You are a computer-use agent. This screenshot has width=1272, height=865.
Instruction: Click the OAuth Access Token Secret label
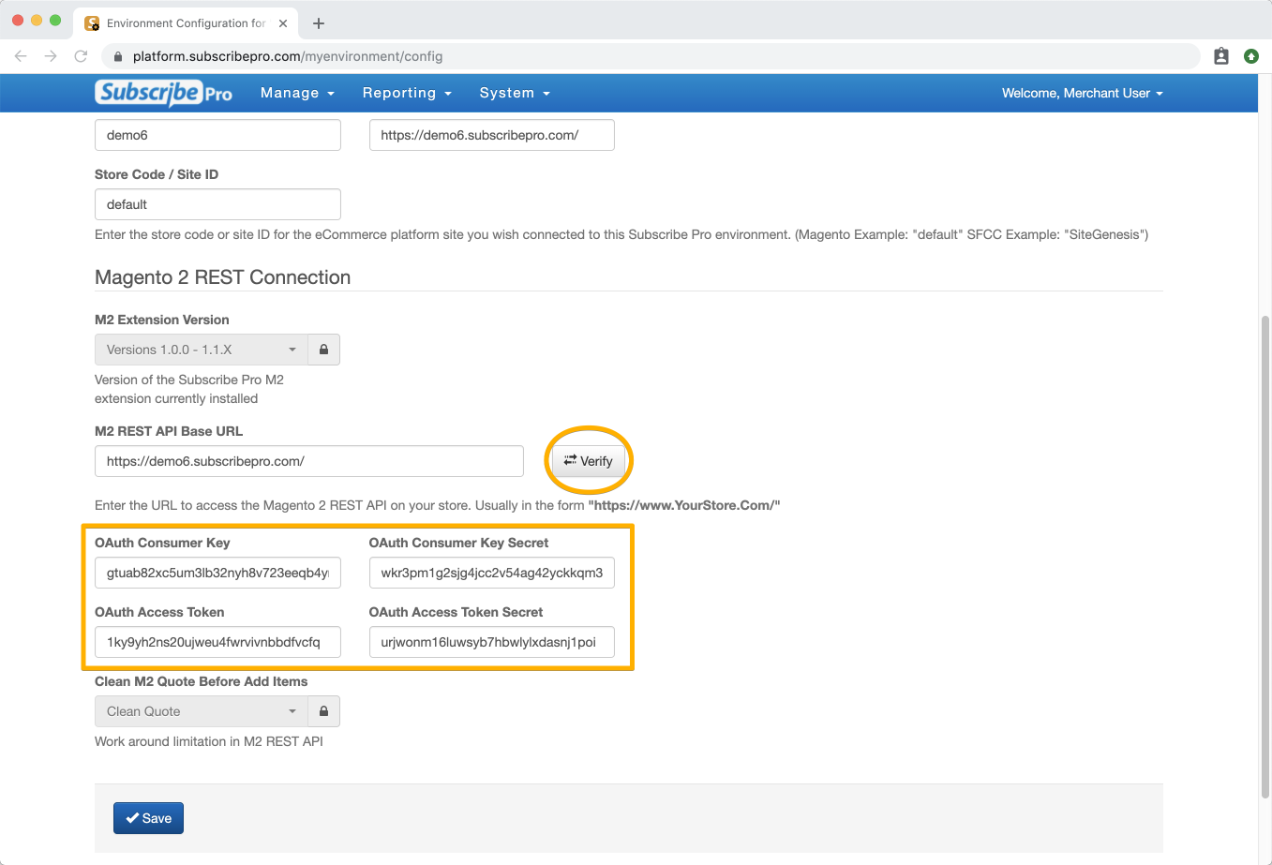point(456,612)
